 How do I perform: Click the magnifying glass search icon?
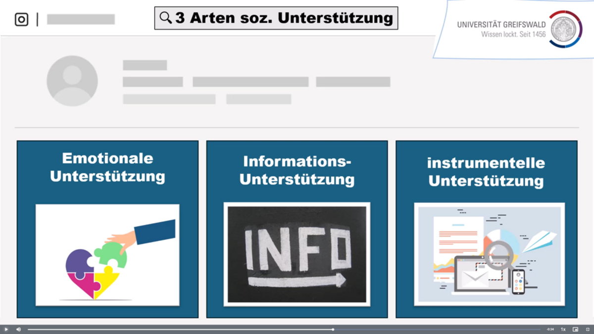(x=165, y=18)
